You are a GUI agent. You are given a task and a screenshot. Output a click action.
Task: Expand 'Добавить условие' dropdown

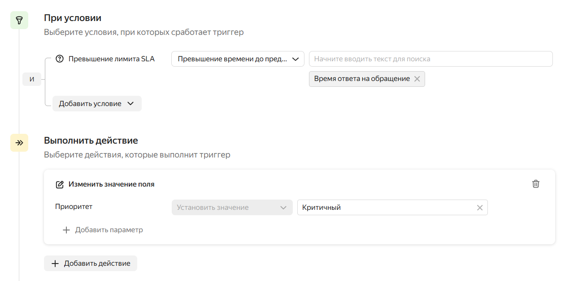[97, 104]
